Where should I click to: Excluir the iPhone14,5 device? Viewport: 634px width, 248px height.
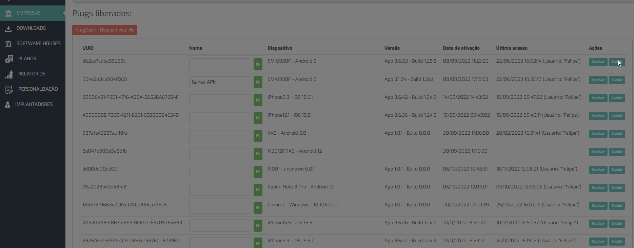point(617,224)
